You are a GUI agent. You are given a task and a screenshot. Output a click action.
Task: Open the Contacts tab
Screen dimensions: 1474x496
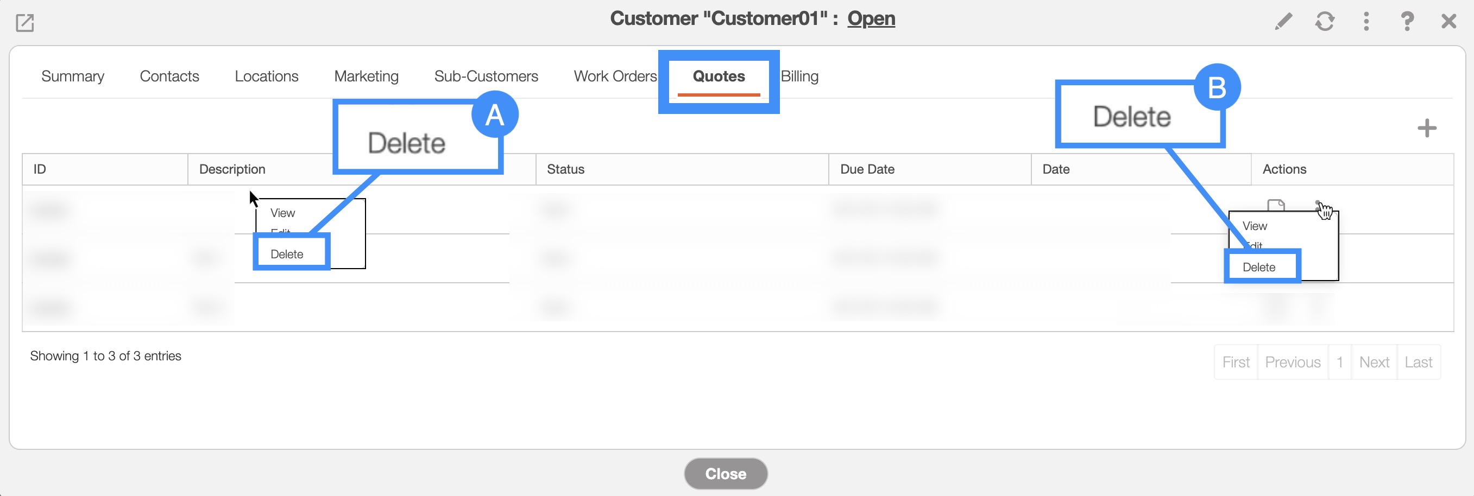click(x=169, y=76)
